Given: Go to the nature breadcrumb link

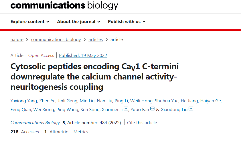Looking at the screenshot, I should tap(17, 40).
